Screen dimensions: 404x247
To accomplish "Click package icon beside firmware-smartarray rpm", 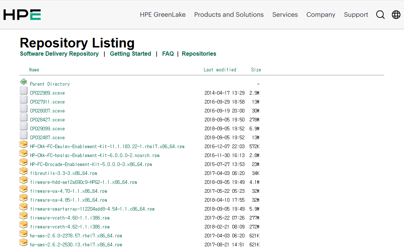I will [x=24, y=207].
